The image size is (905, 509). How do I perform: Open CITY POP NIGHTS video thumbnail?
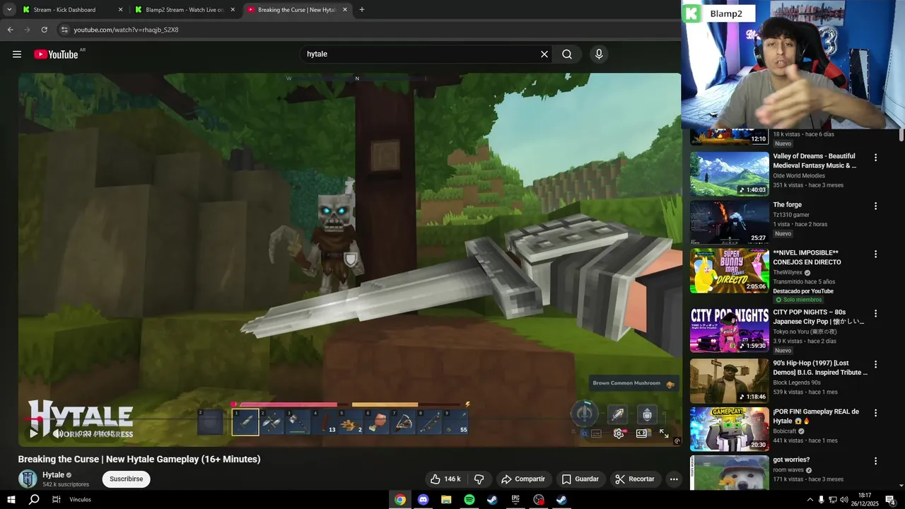click(730, 329)
